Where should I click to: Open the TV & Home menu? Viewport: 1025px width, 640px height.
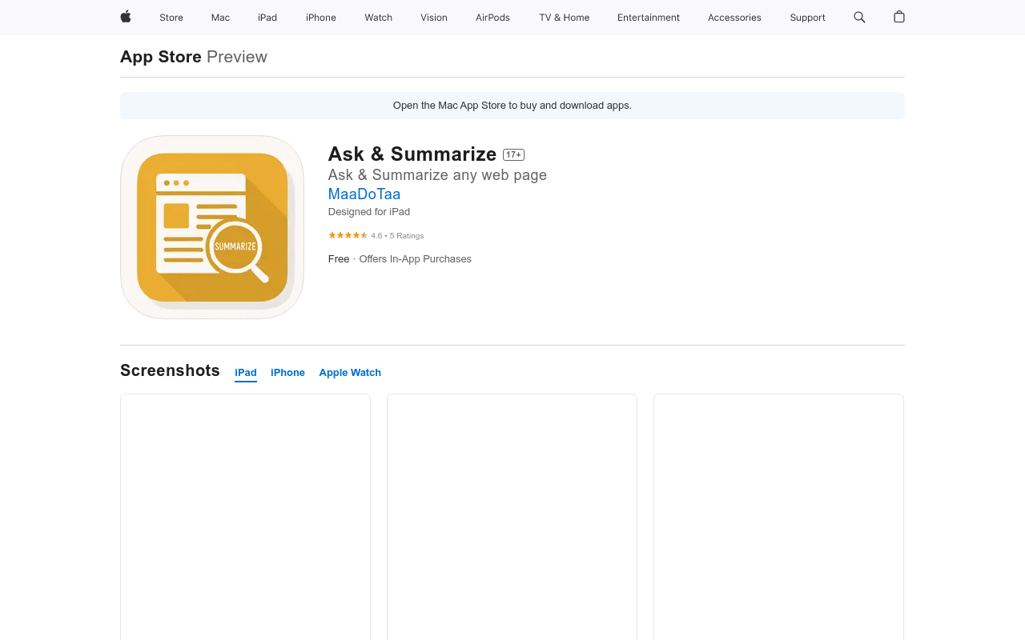click(565, 18)
